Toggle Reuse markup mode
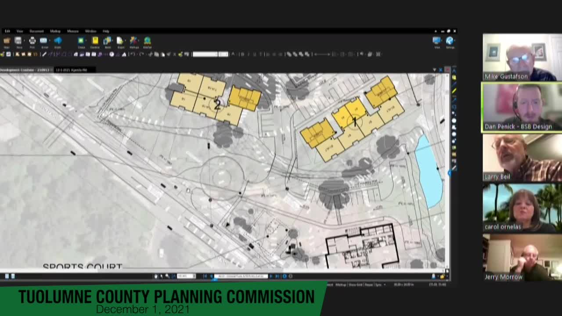 pos(369,284)
